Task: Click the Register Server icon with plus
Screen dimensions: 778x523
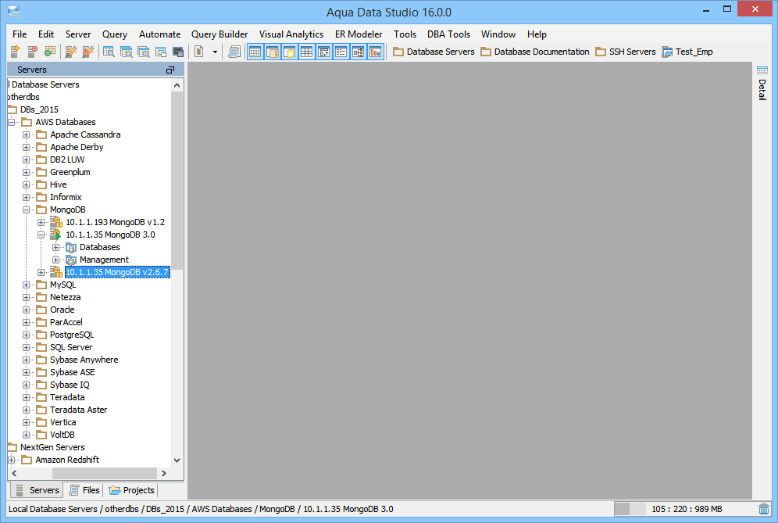Action: click(x=15, y=51)
